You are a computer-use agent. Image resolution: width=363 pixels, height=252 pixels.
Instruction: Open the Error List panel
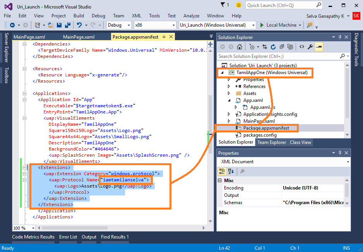[x=68, y=237]
